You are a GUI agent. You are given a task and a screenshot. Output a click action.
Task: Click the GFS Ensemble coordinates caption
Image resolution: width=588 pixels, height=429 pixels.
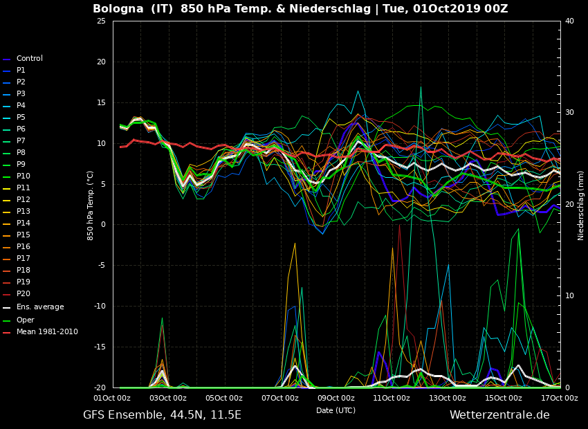point(162,415)
